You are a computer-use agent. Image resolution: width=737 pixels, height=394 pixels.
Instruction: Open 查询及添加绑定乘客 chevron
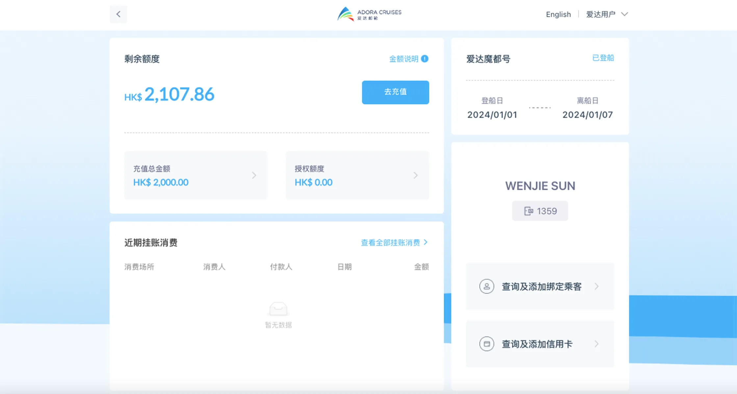tap(597, 287)
